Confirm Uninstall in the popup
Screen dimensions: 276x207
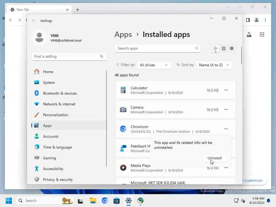(x=215, y=158)
